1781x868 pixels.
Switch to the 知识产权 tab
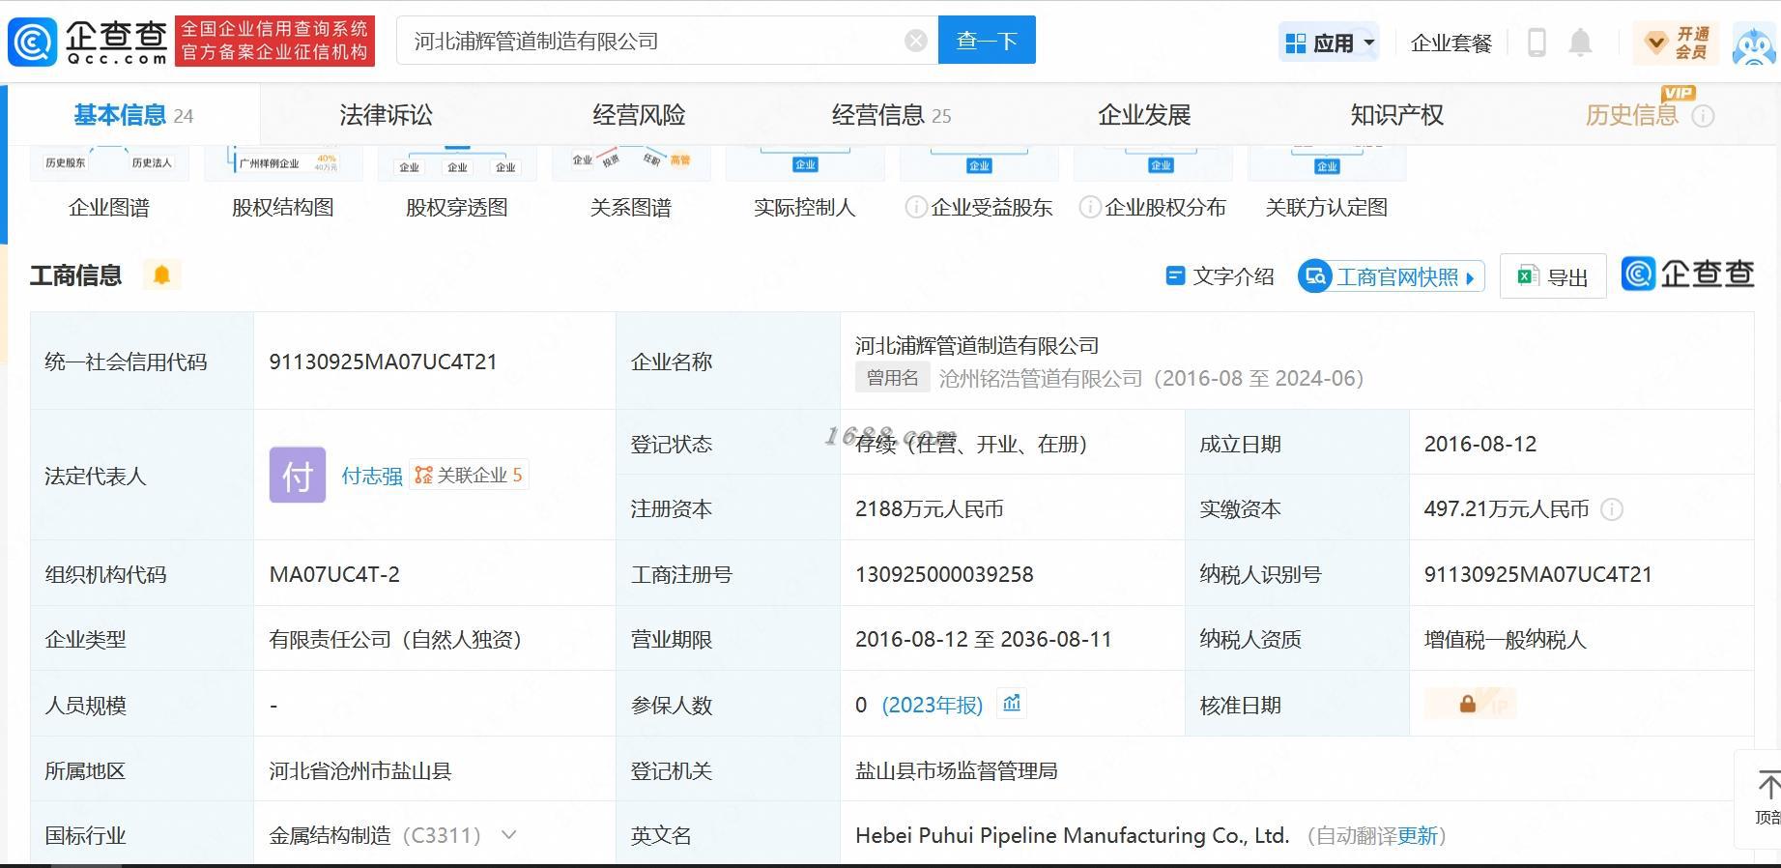[1396, 115]
